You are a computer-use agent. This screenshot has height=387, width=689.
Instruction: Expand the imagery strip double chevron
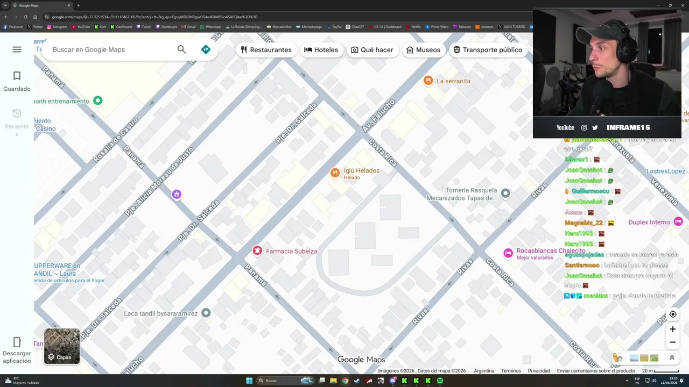click(x=672, y=357)
